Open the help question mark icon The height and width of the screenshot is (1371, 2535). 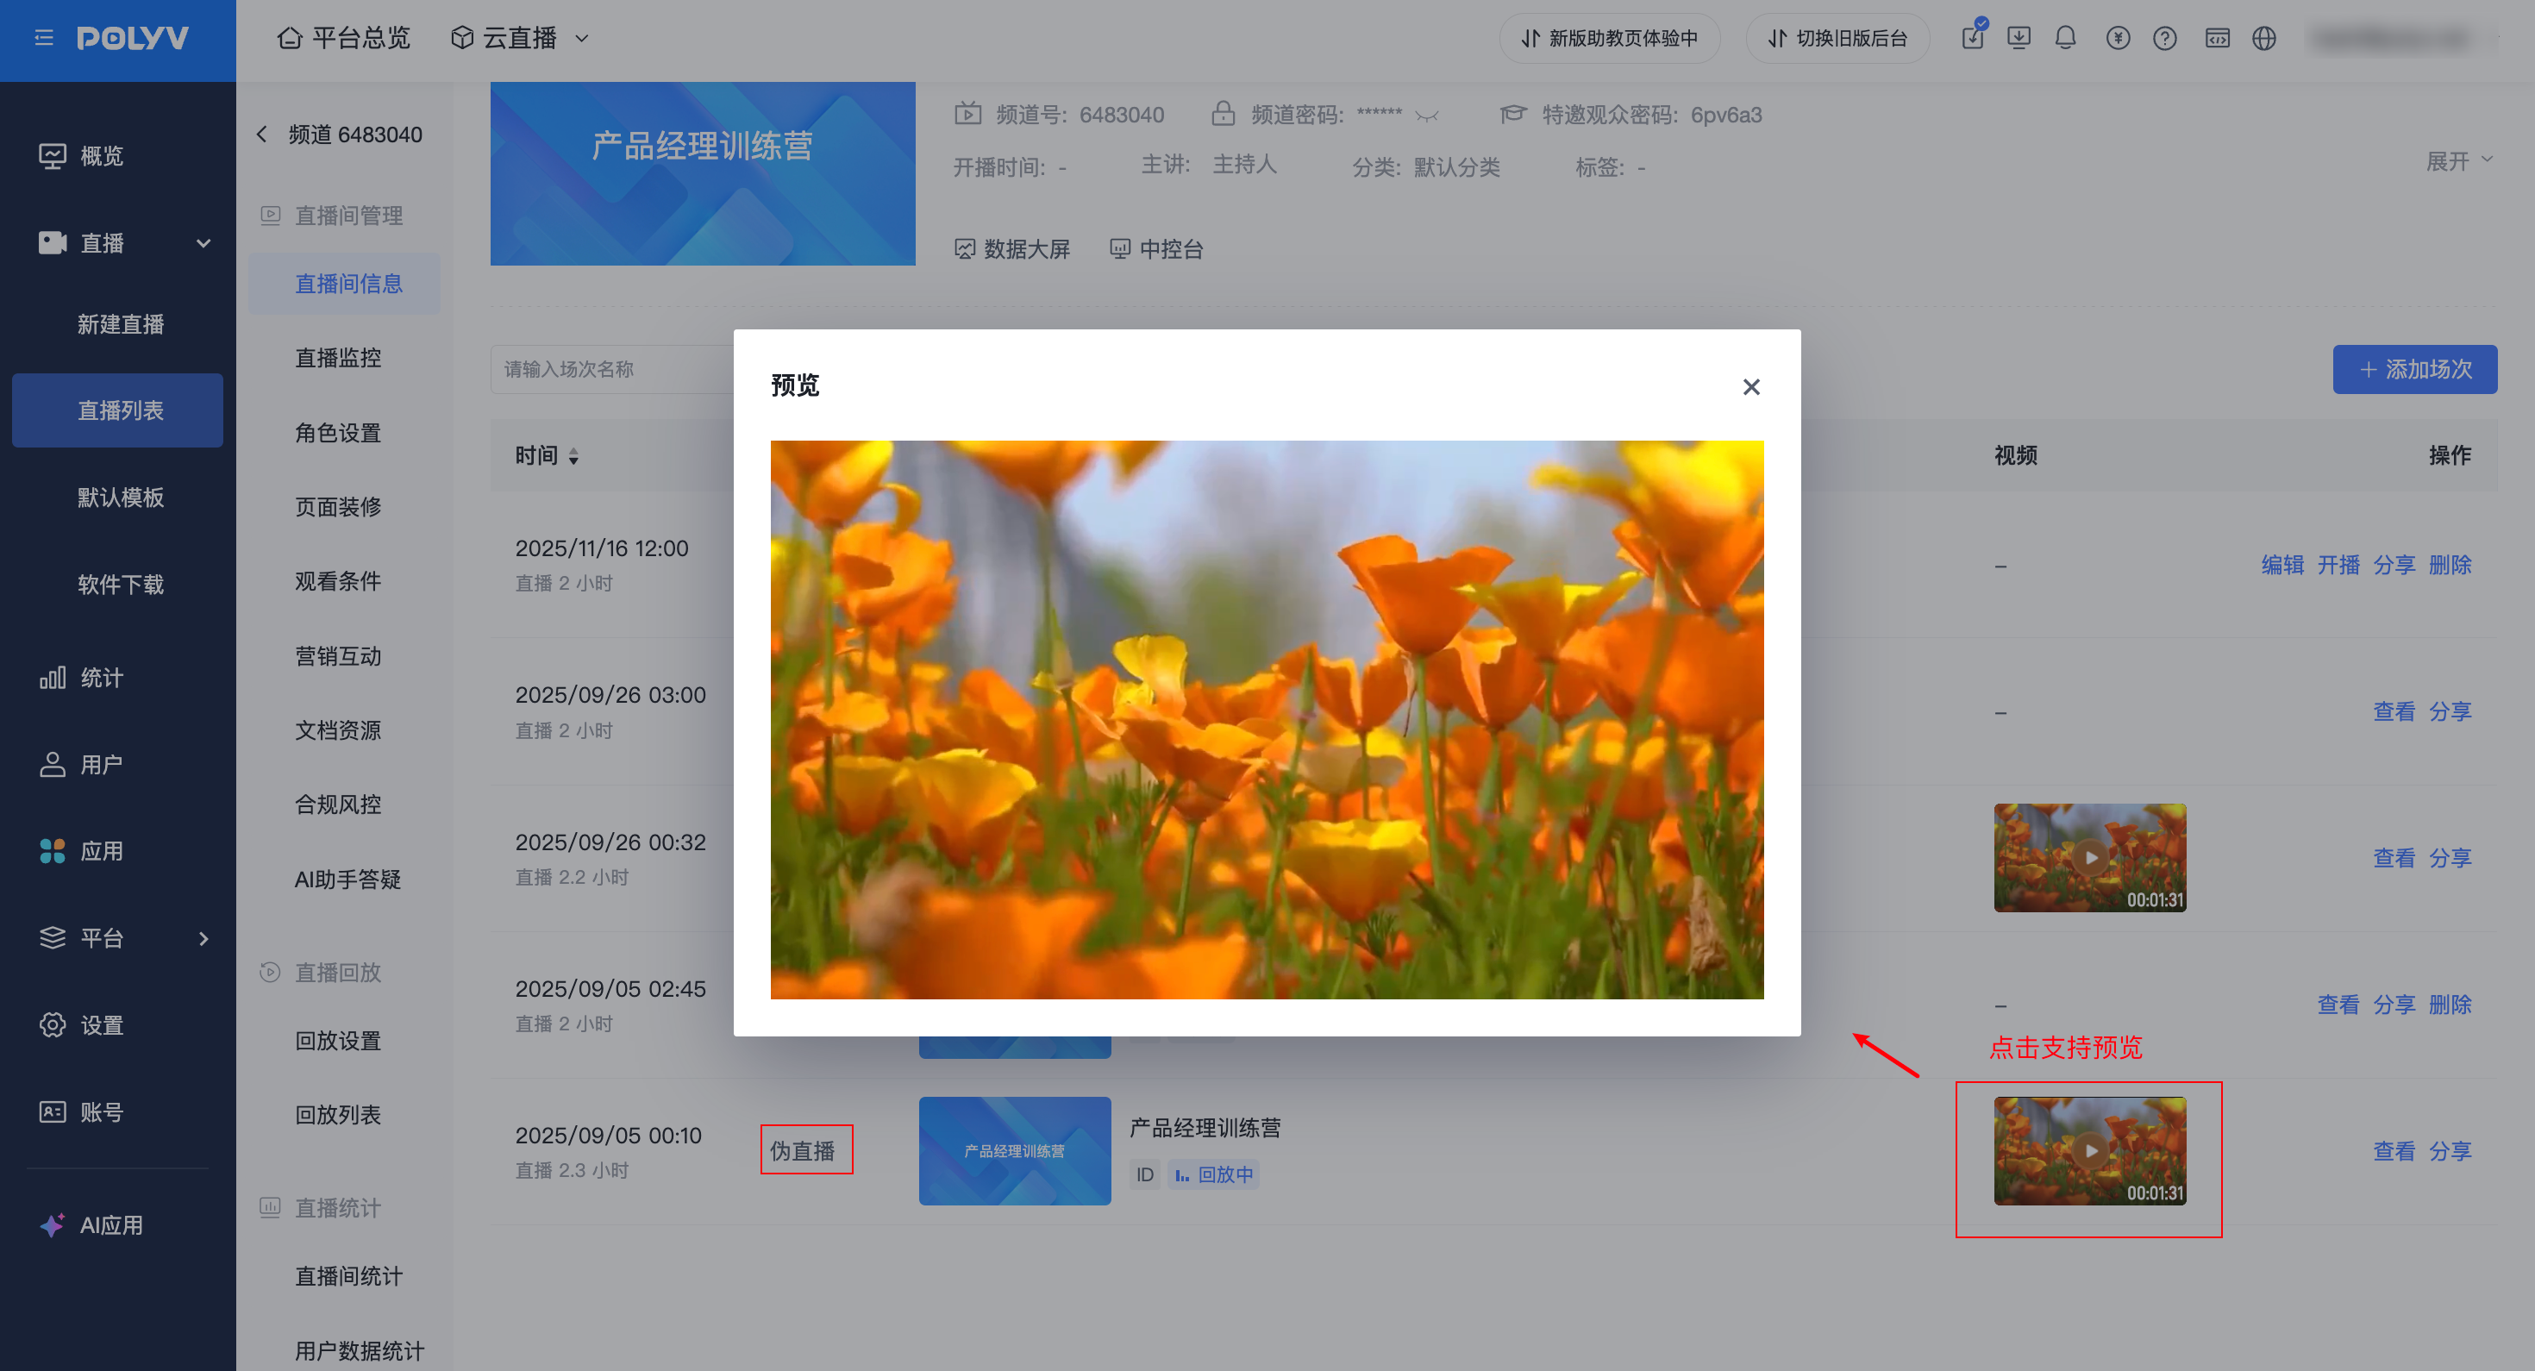point(2165,37)
